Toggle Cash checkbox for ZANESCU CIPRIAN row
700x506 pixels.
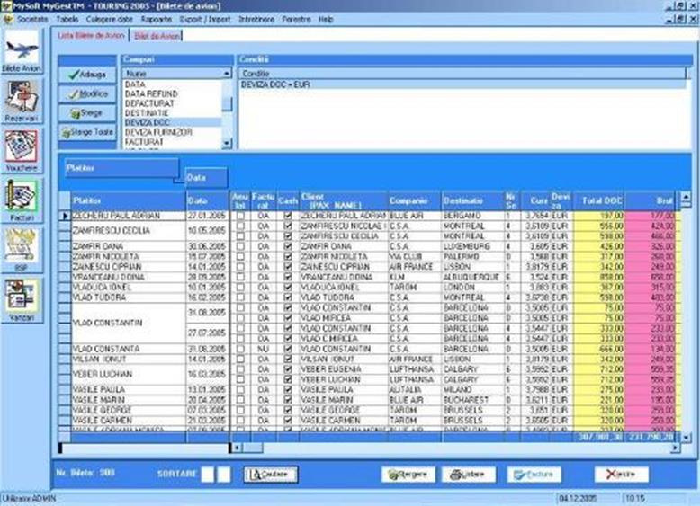tap(288, 267)
